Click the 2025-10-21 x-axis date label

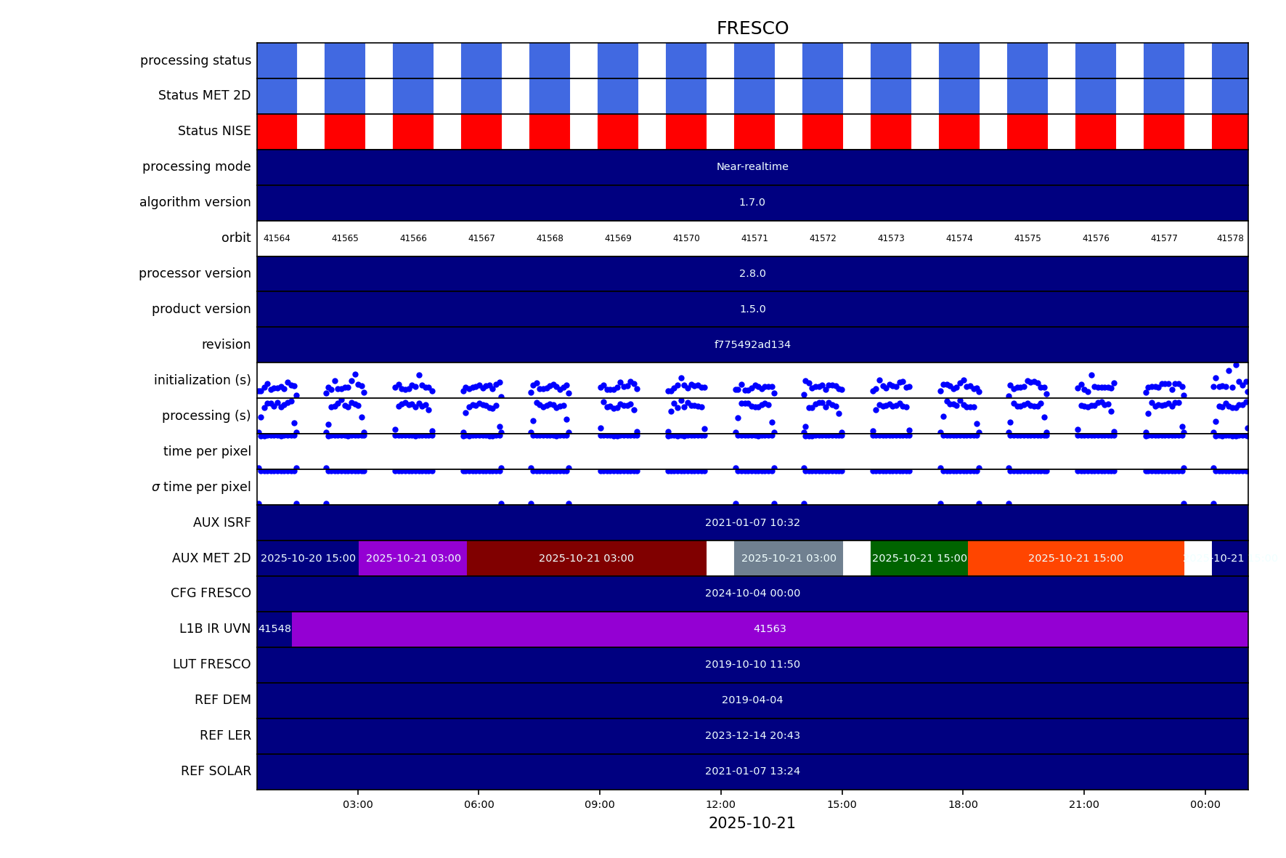752,823
